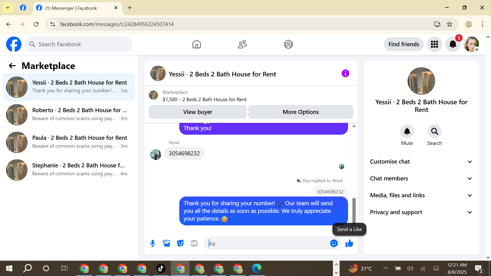Attach a photo using the image icon
The image size is (491, 276).
coord(166,243)
